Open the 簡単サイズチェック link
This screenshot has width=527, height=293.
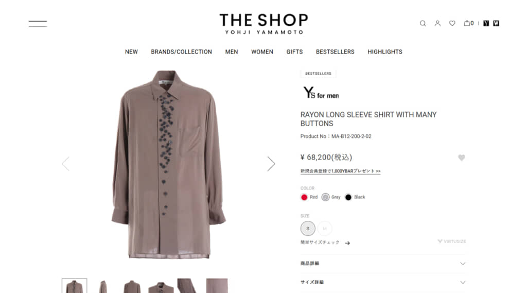[x=325, y=243]
